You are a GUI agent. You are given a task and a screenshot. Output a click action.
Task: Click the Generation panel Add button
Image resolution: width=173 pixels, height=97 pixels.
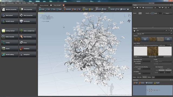136,83
